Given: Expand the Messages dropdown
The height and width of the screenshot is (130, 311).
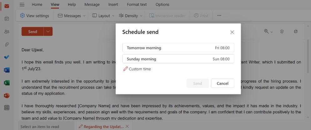Looking at the screenshot, I should [72, 16].
